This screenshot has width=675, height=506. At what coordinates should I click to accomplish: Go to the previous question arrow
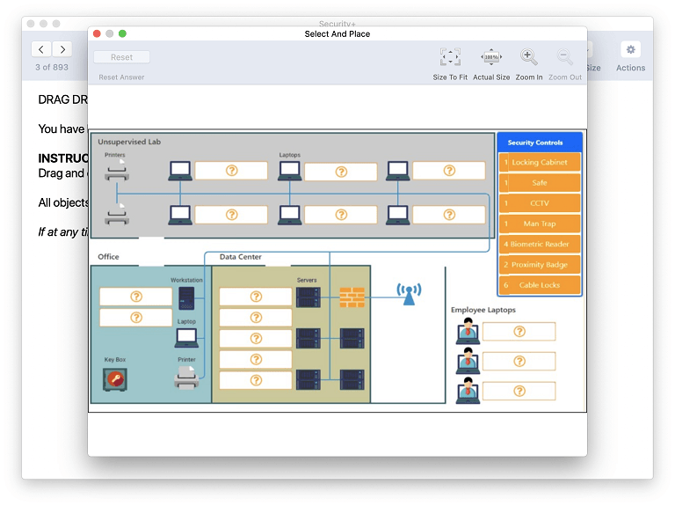coord(41,49)
